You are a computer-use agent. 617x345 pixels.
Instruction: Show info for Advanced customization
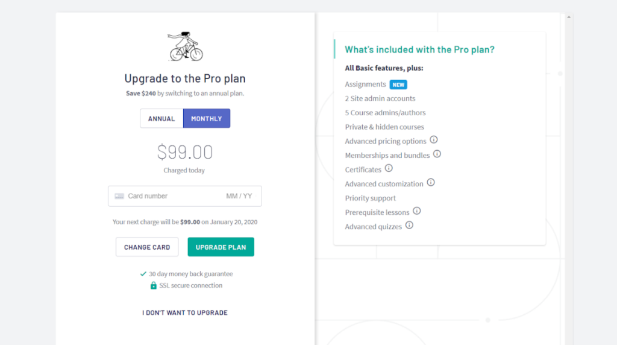tap(431, 183)
